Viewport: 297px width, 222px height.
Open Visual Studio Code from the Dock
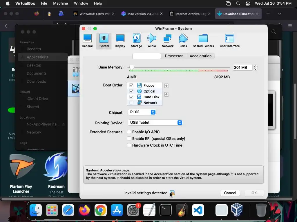coord(198,210)
